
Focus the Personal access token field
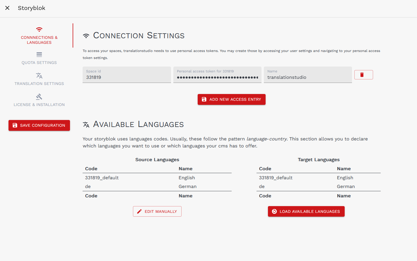point(217,75)
